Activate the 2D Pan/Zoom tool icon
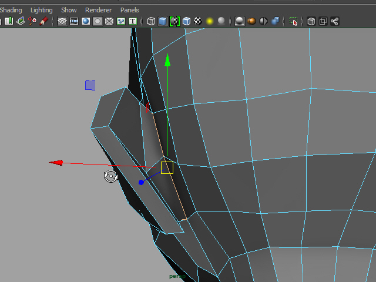Image resolution: width=376 pixels, height=282 pixels. (x=32, y=21)
